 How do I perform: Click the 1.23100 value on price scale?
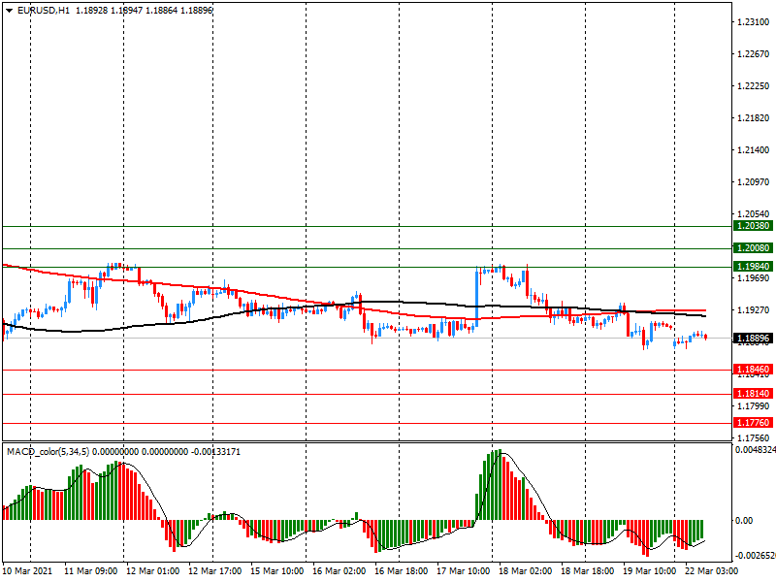click(753, 21)
